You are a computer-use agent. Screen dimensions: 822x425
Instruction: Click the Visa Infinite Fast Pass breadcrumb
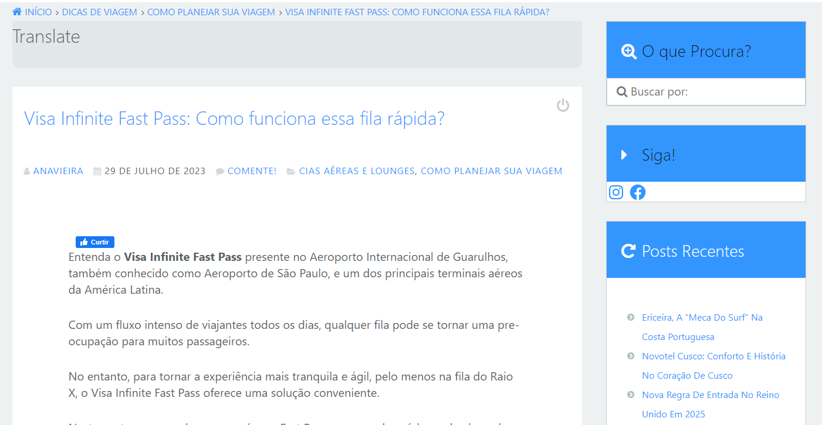coord(417,12)
